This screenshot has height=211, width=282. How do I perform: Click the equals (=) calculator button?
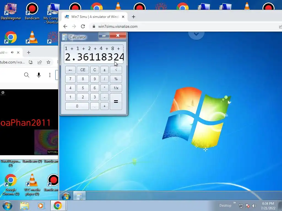pyautogui.click(x=116, y=102)
